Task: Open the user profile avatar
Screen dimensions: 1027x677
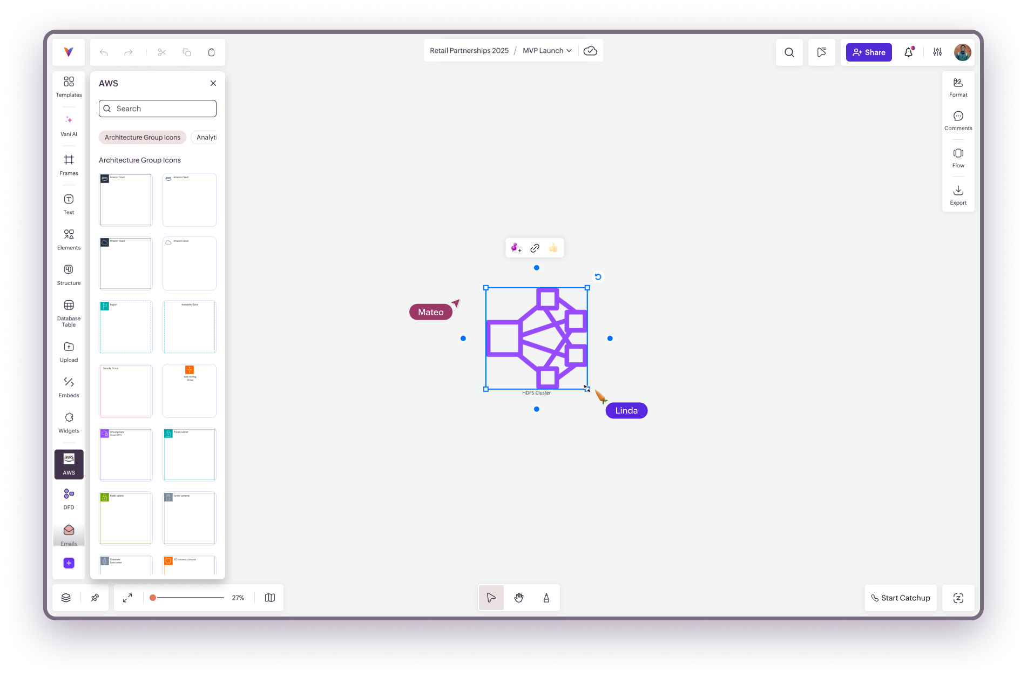Action: (963, 52)
